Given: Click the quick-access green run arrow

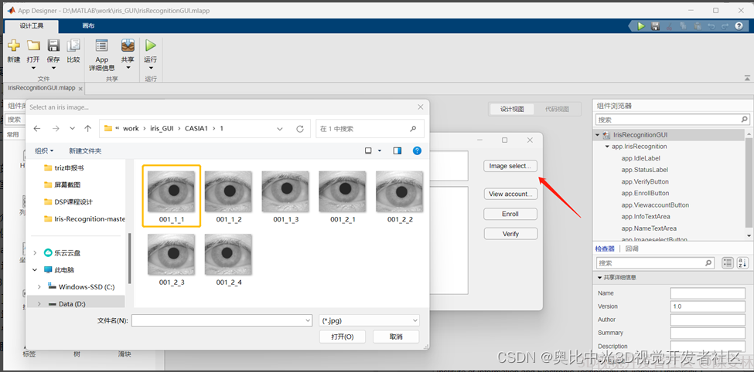Looking at the screenshot, I should click(x=641, y=26).
